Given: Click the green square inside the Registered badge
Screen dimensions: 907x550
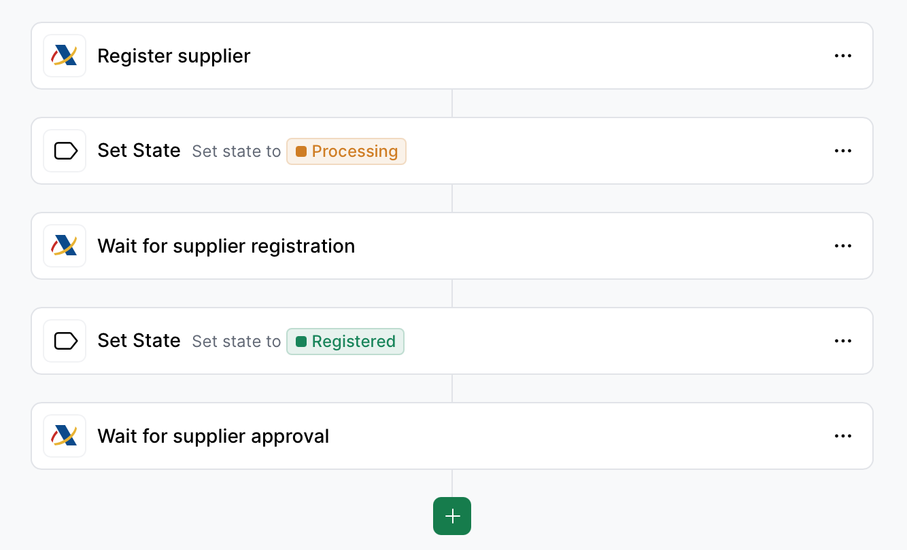Looking at the screenshot, I should click(x=301, y=342).
